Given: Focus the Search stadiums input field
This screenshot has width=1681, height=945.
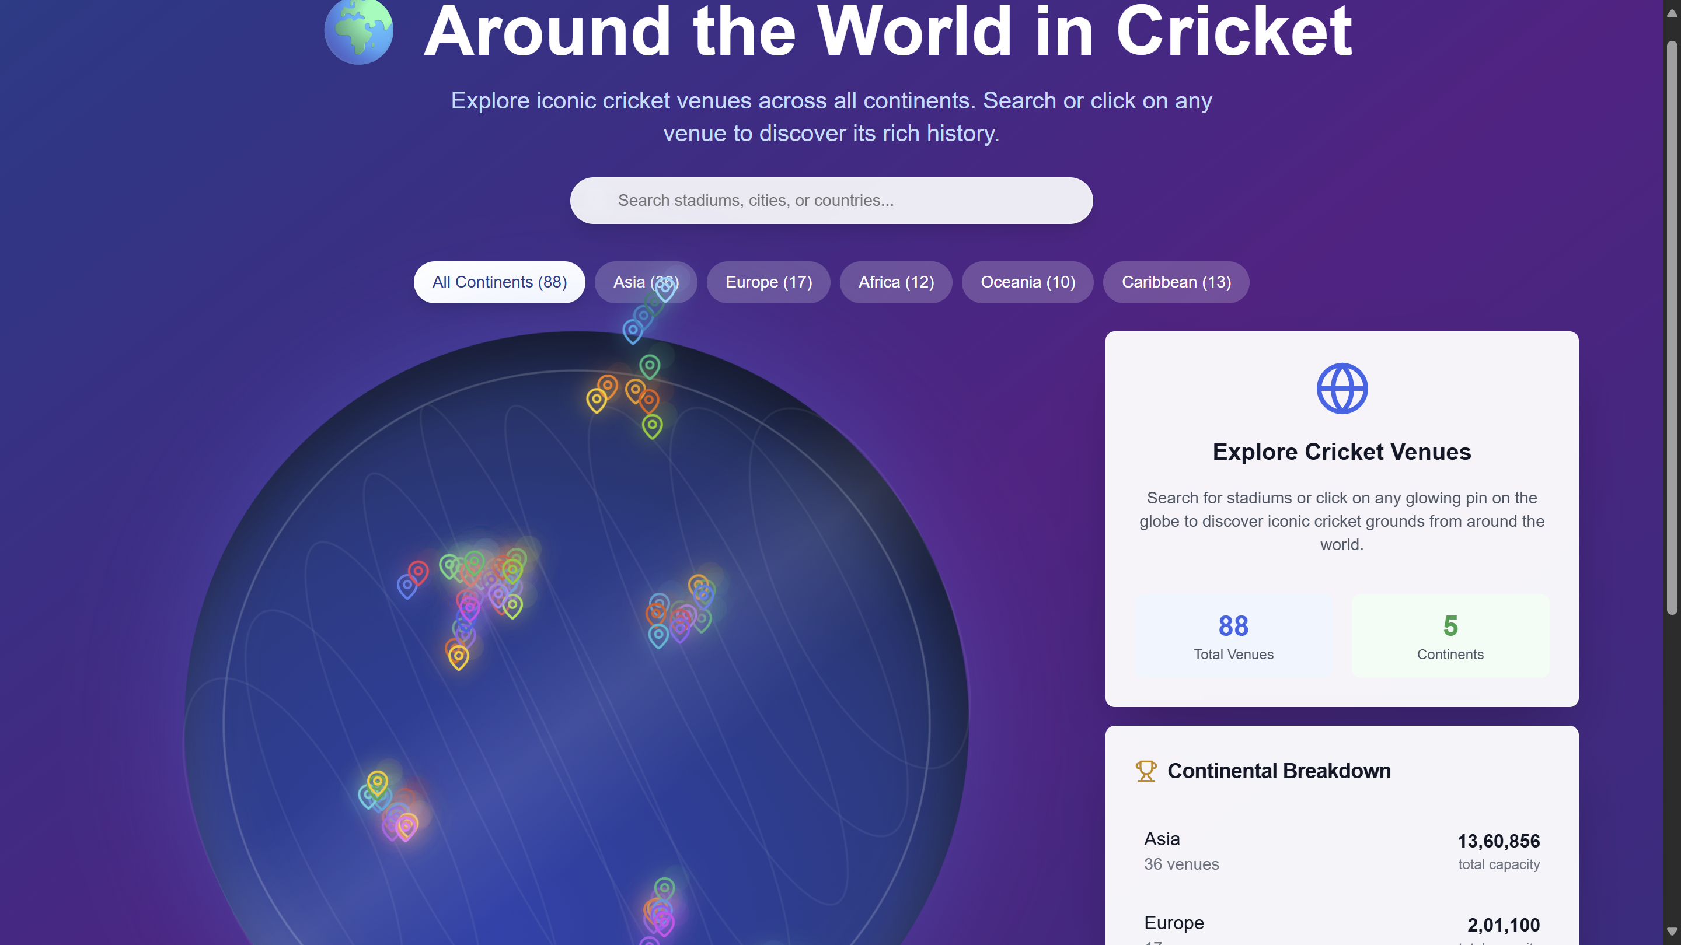Looking at the screenshot, I should [x=831, y=201].
